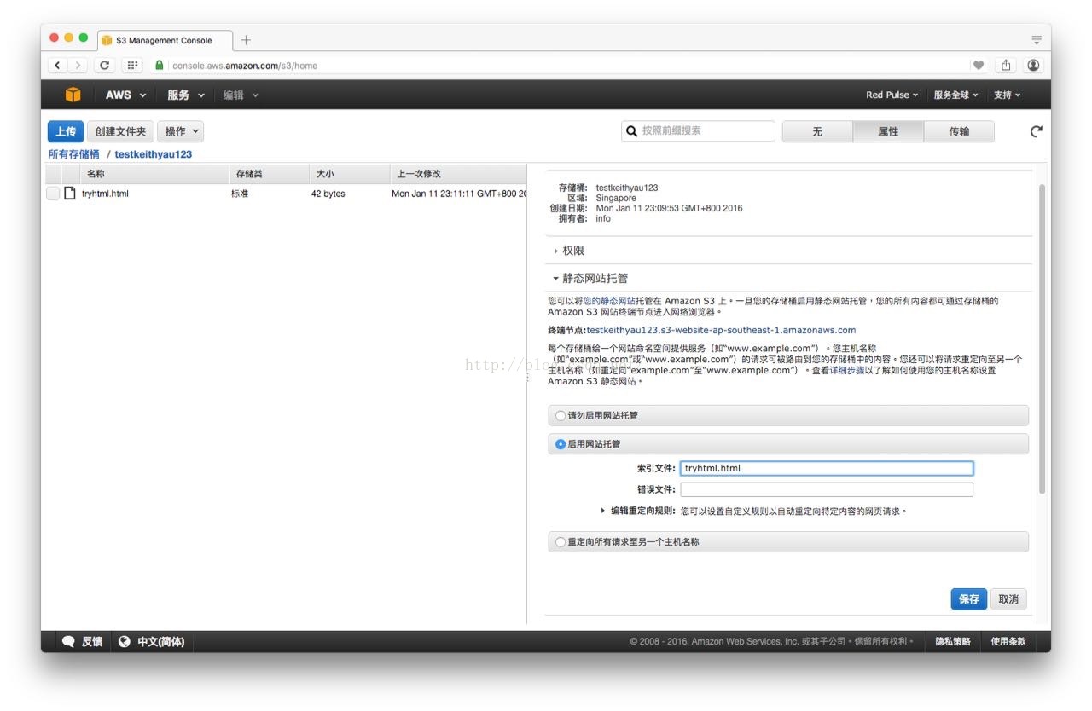The width and height of the screenshot is (1092, 711).
Task: Sort by the 名称 column header
Action: [155, 174]
